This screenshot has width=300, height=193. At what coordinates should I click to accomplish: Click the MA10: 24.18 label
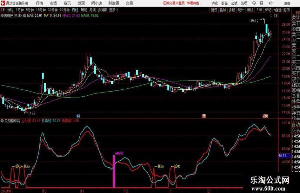point(53,16)
